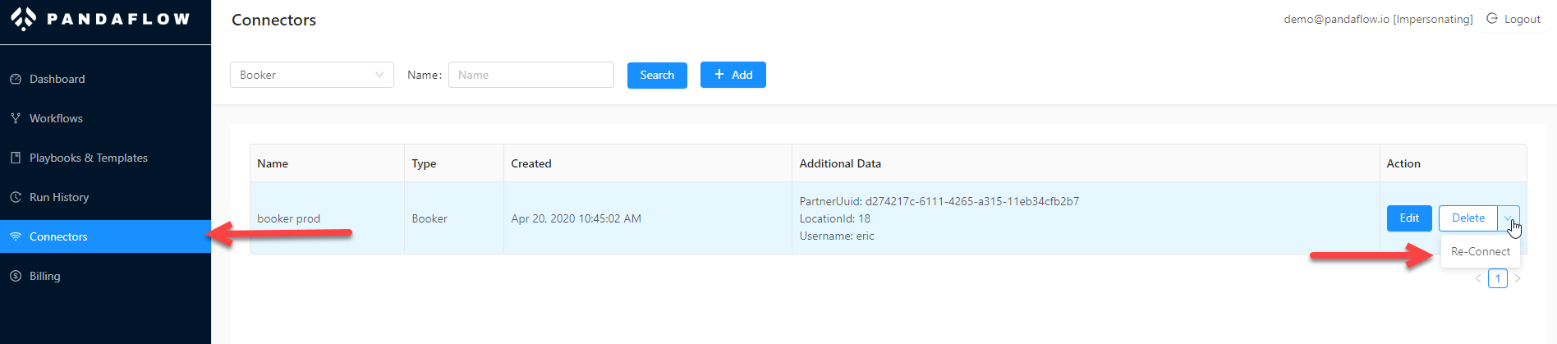Click the Workflows branch icon in sidebar
Screen dimensions: 1557x344
pyautogui.click(x=16, y=118)
